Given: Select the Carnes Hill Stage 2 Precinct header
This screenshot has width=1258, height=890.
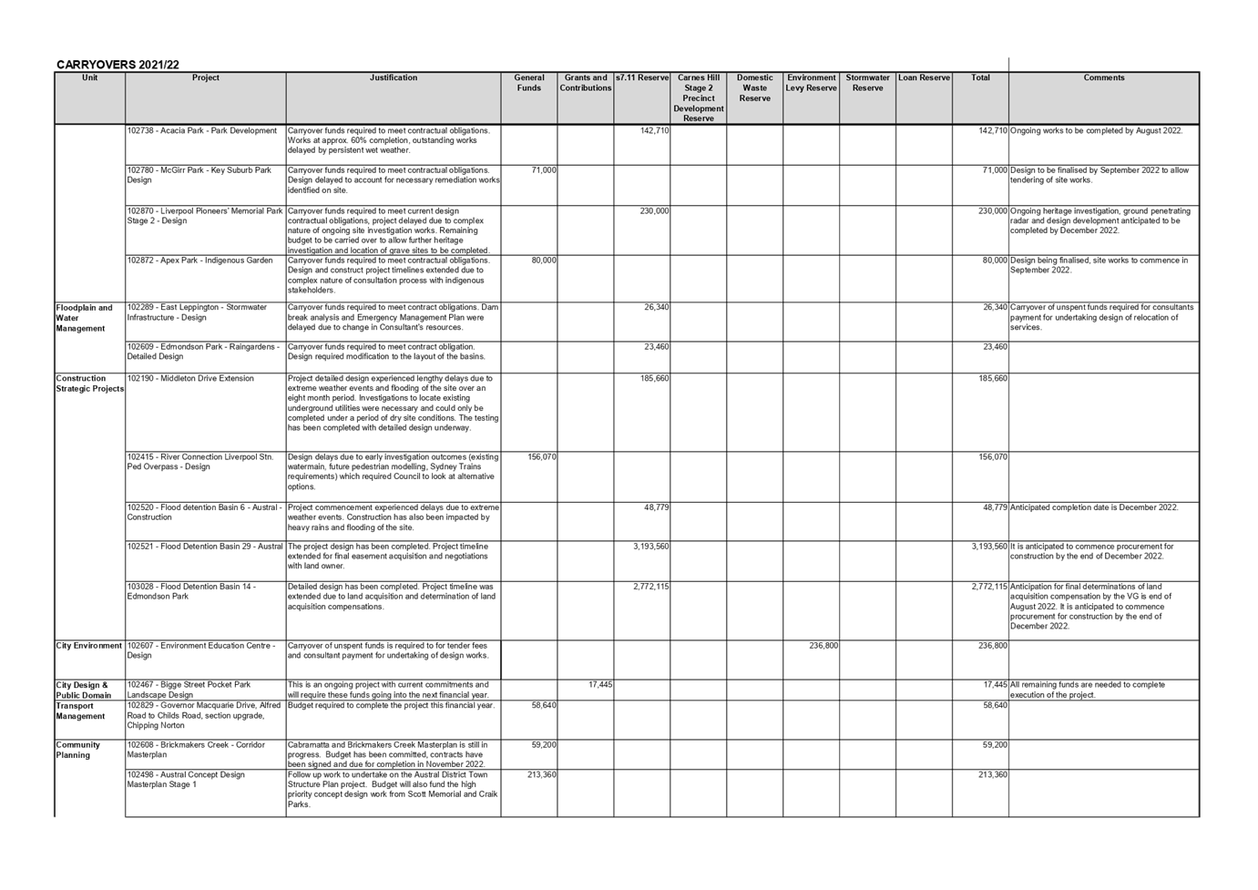Looking at the screenshot, I should tap(699, 98).
